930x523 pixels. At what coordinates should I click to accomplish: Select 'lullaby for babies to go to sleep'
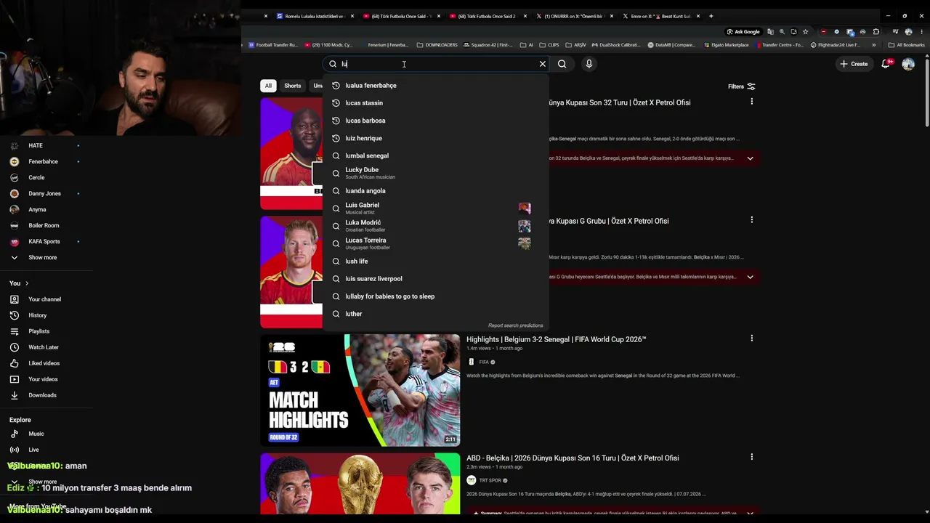coord(436,296)
